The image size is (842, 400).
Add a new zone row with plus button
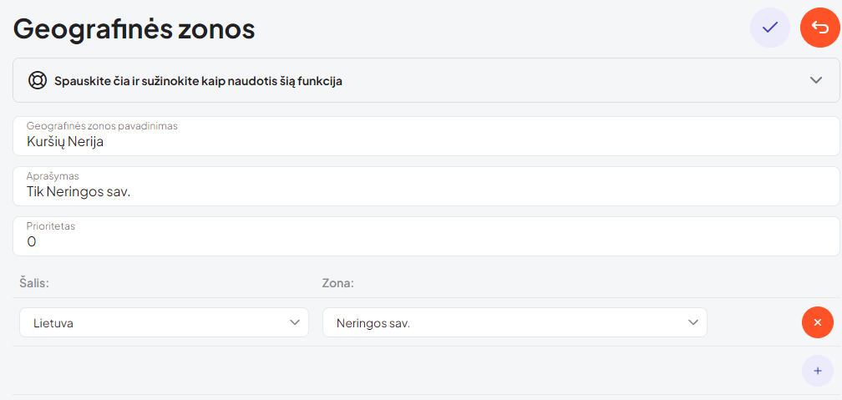click(817, 371)
